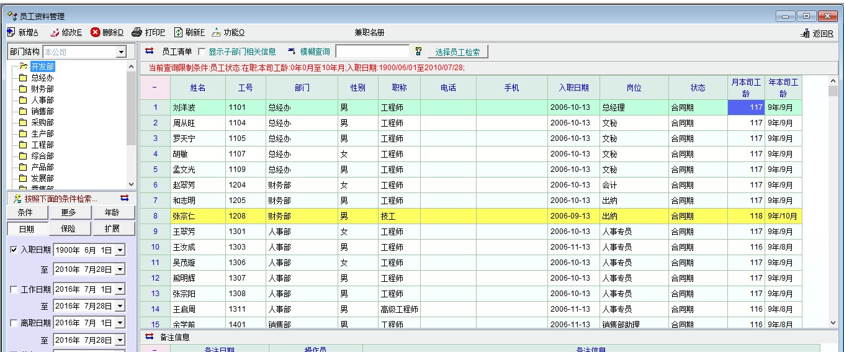Click the red 删除 (Delete) icon

(95, 32)
